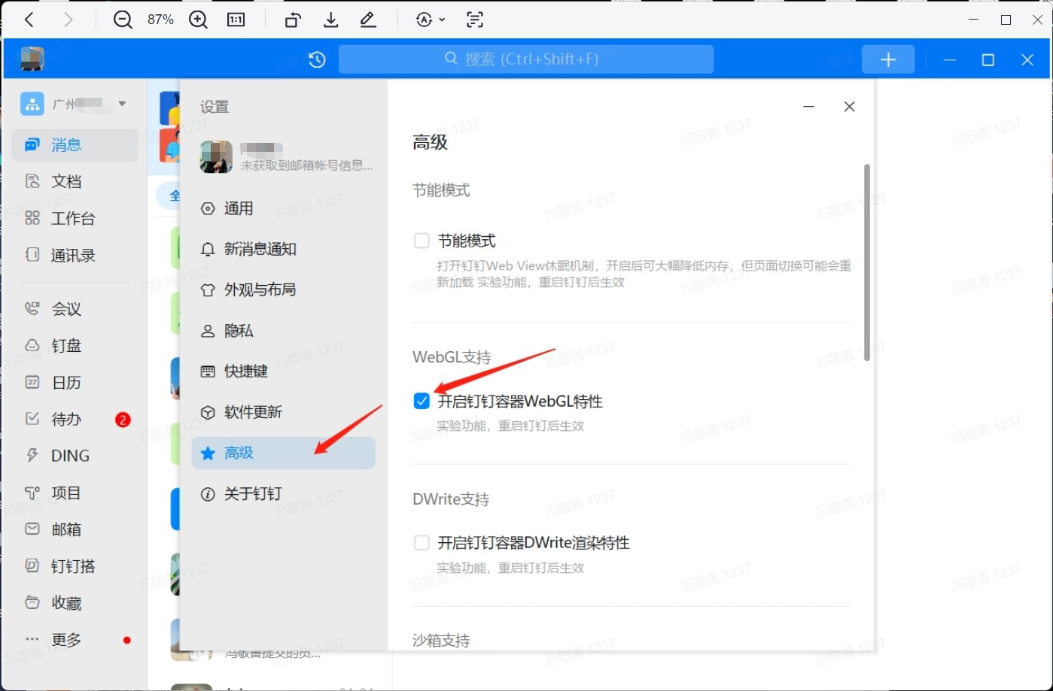
Task: Click the 日历 calendar icon
Action: (x=32, y=382)
